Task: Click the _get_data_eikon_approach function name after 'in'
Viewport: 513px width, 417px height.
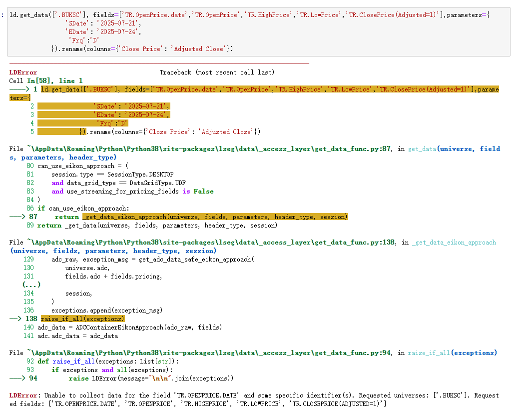Action: pyautogui.click(x=454, y=243)
